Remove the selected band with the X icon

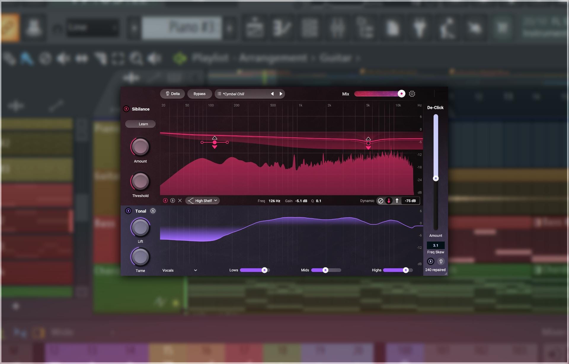[180, 201]
